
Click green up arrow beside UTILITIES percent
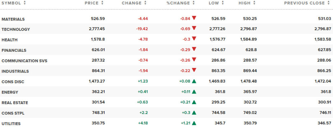pos(194,123)
